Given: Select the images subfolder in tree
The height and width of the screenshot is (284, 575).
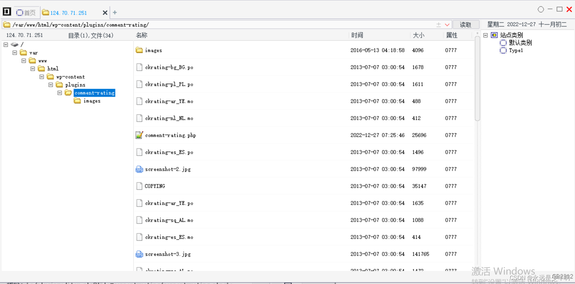Looking at the screenshot, I should [x=92, y=101].
